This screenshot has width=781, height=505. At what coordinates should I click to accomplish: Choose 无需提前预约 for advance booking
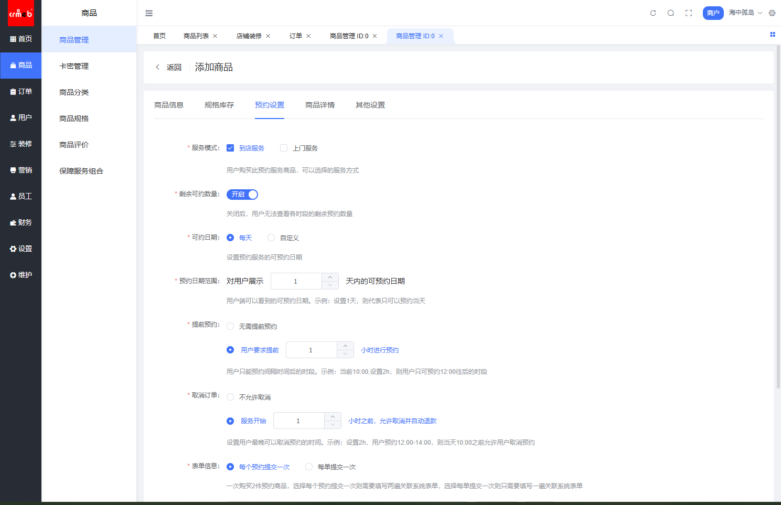pos(230,326)
